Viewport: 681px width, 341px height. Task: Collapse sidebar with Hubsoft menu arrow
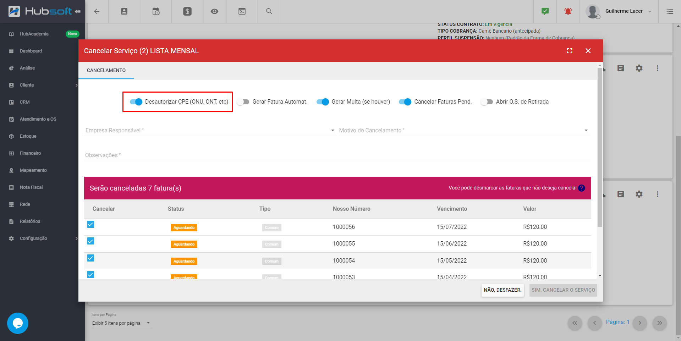tap(78, 11)
